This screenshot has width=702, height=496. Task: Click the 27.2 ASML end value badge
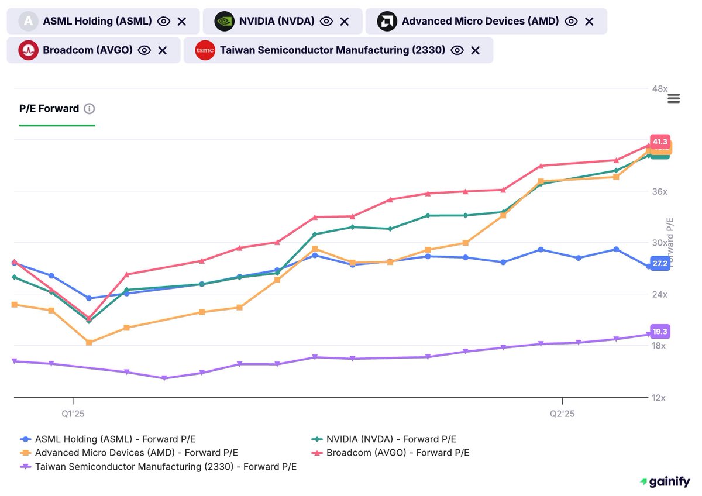pyautogui.click(x=660, y=264)
